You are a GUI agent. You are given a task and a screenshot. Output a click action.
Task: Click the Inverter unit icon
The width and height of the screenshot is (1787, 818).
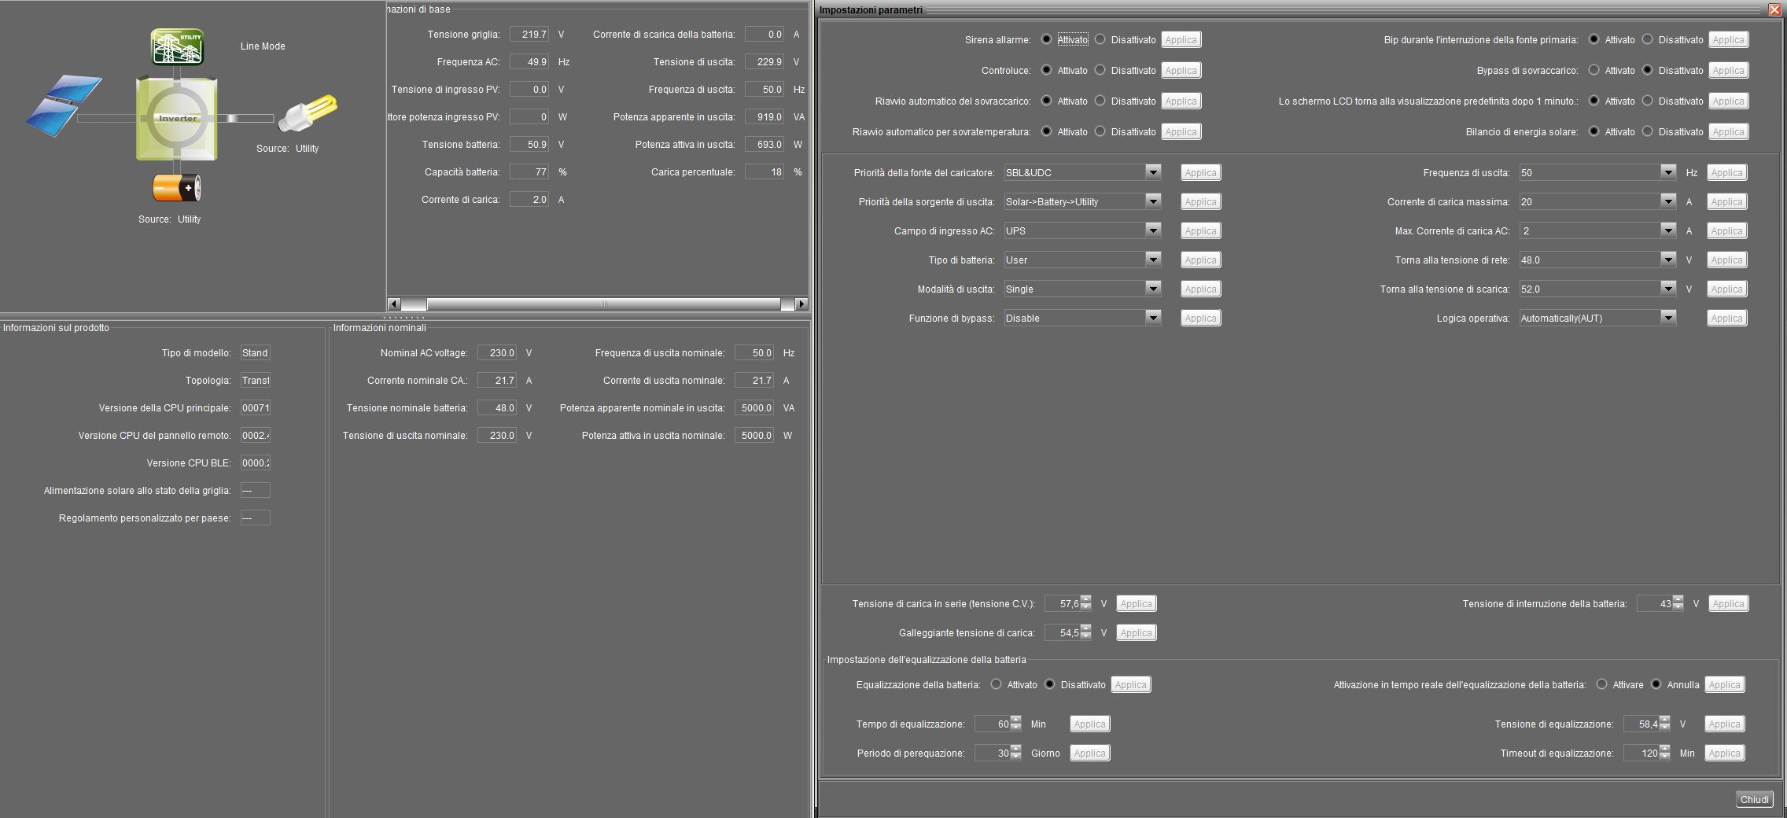point(177,118)
